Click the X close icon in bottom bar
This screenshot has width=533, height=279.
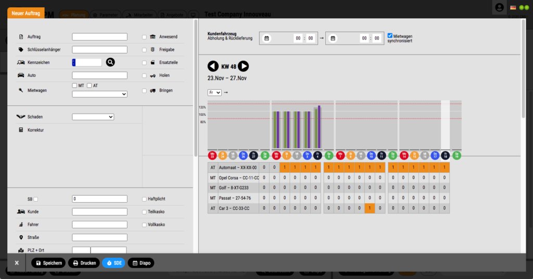(x=17, y=263)
